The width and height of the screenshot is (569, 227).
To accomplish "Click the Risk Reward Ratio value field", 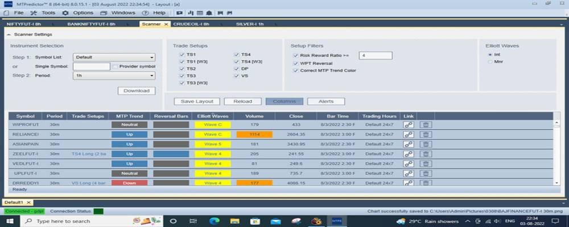I will 376,56.
